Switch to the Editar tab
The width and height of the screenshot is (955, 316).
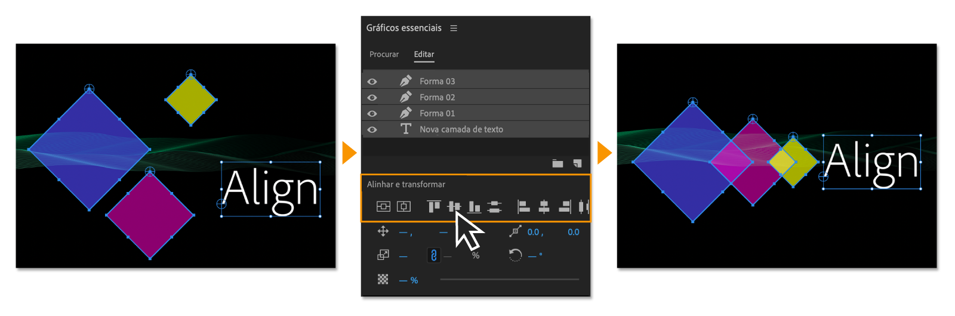(x=424, y=54)
